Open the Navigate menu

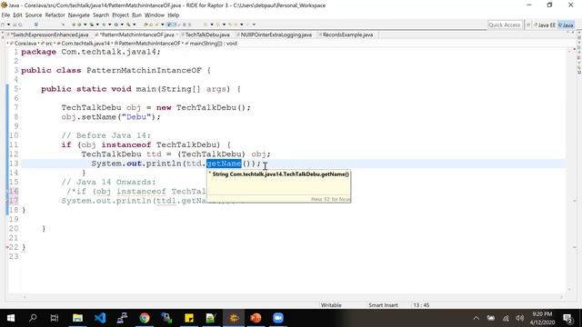tap(79, 15)
